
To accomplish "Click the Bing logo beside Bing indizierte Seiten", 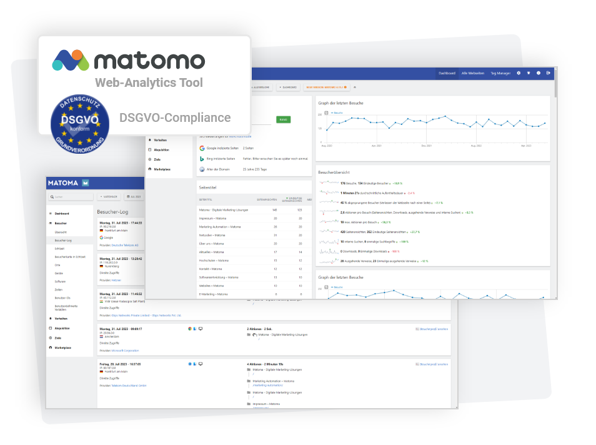I will [x=202, y=159].
